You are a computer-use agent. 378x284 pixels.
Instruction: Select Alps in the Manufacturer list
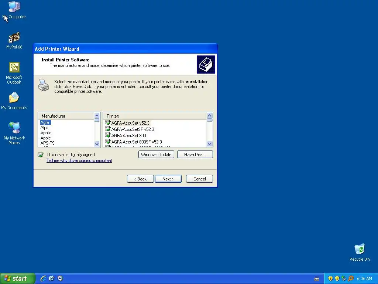coord(44,128)
